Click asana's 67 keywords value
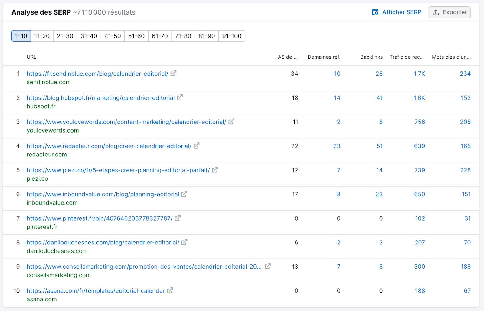 (467, 291)
